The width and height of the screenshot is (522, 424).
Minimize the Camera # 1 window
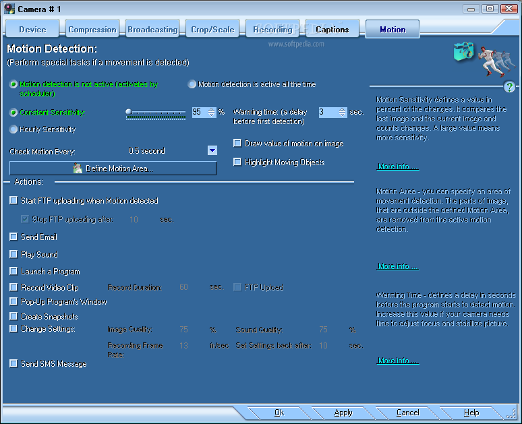(471, 9)
